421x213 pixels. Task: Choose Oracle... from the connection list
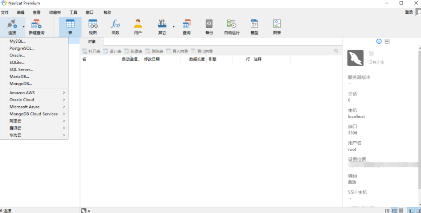34,55
